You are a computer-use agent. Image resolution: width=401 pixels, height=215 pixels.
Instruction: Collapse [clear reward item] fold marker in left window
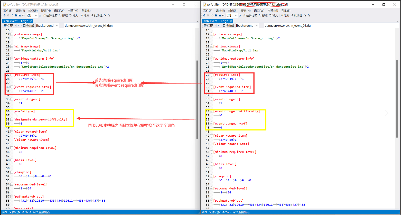pos(12,132)
